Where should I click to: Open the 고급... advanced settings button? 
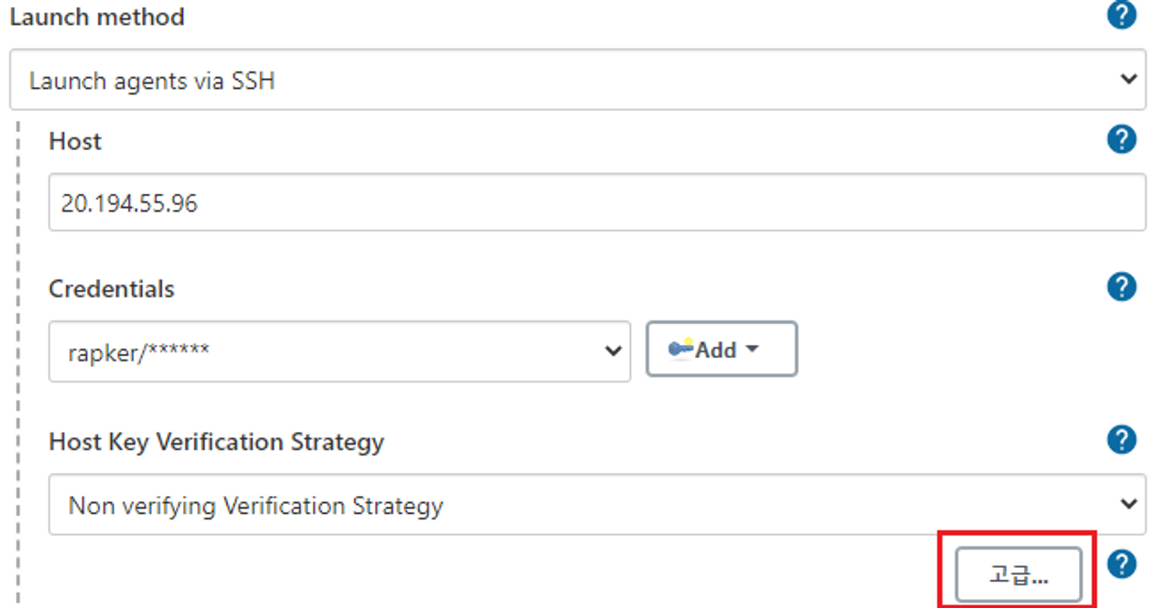1018,575
